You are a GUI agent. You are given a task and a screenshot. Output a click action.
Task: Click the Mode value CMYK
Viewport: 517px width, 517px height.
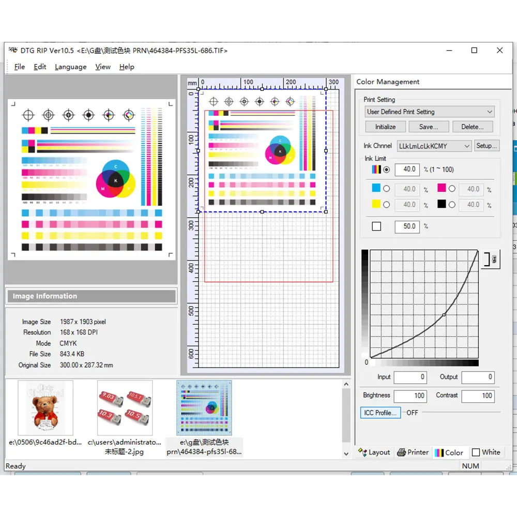pos(68,344)
